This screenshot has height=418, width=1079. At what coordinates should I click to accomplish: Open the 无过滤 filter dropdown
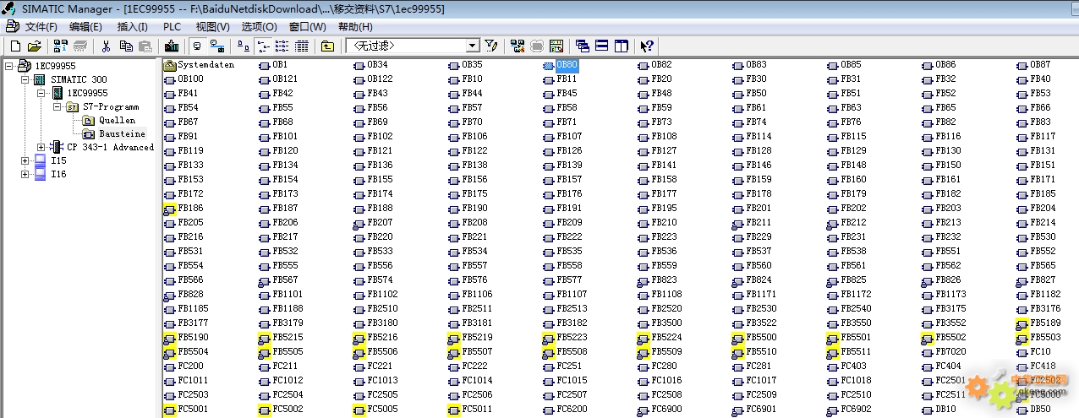[x=472, y=46]
